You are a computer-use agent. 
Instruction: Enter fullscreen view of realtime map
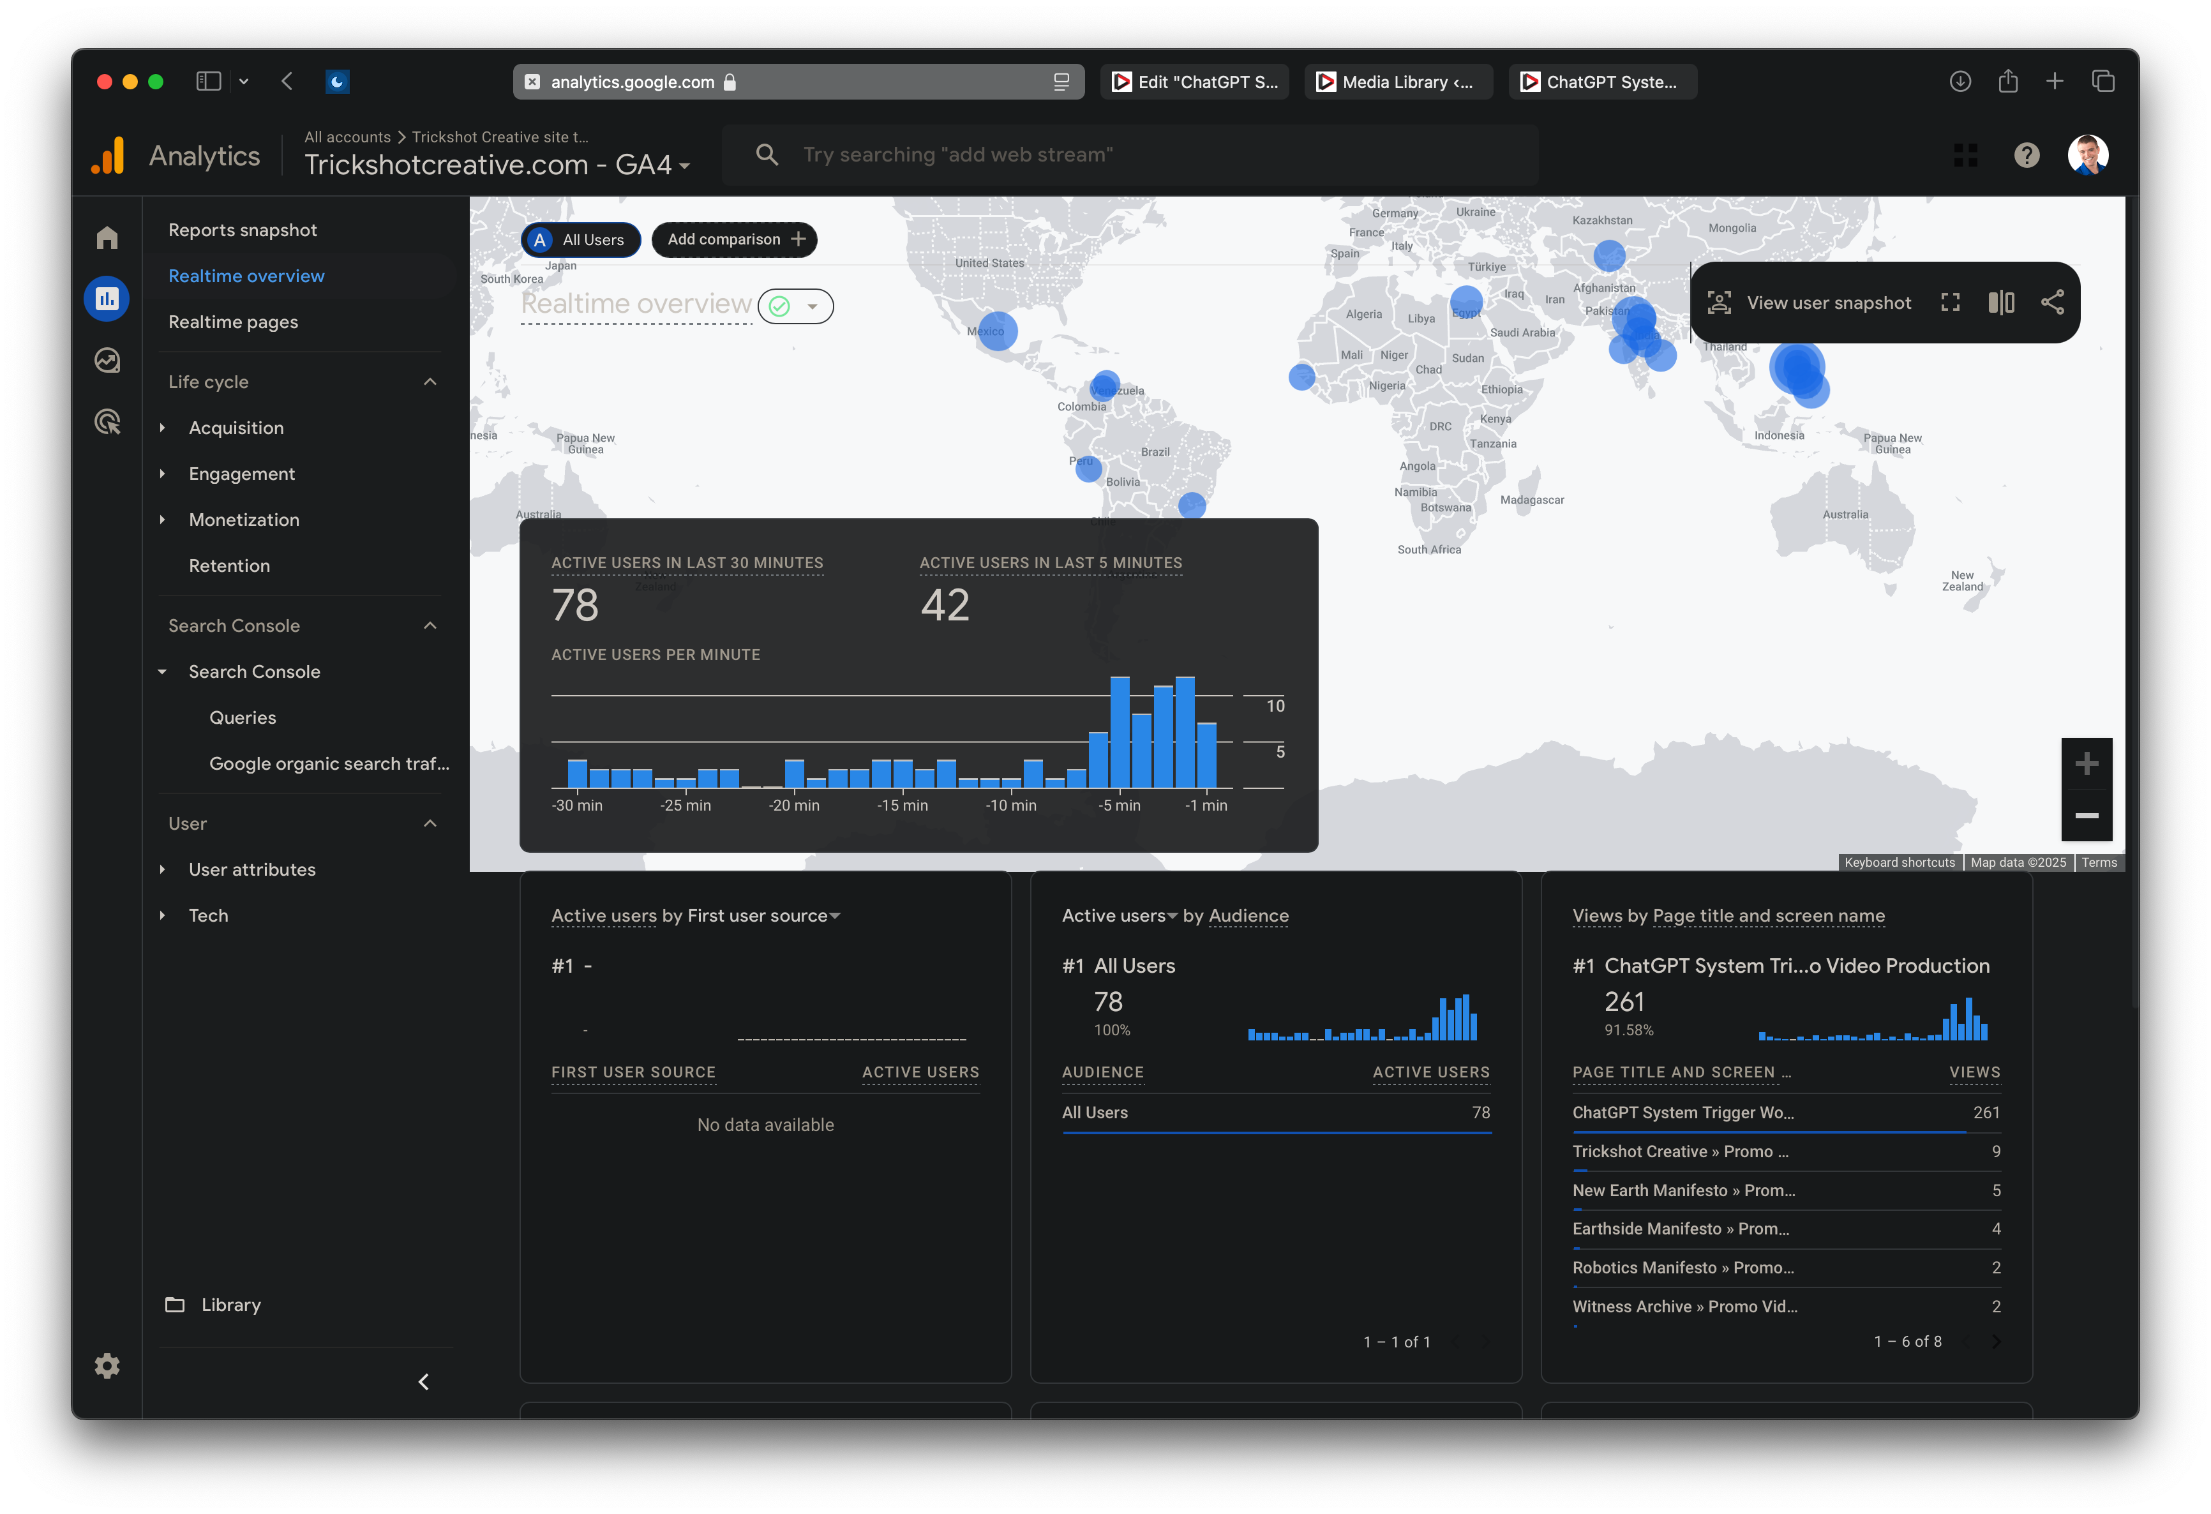(x=1951, y=303)
